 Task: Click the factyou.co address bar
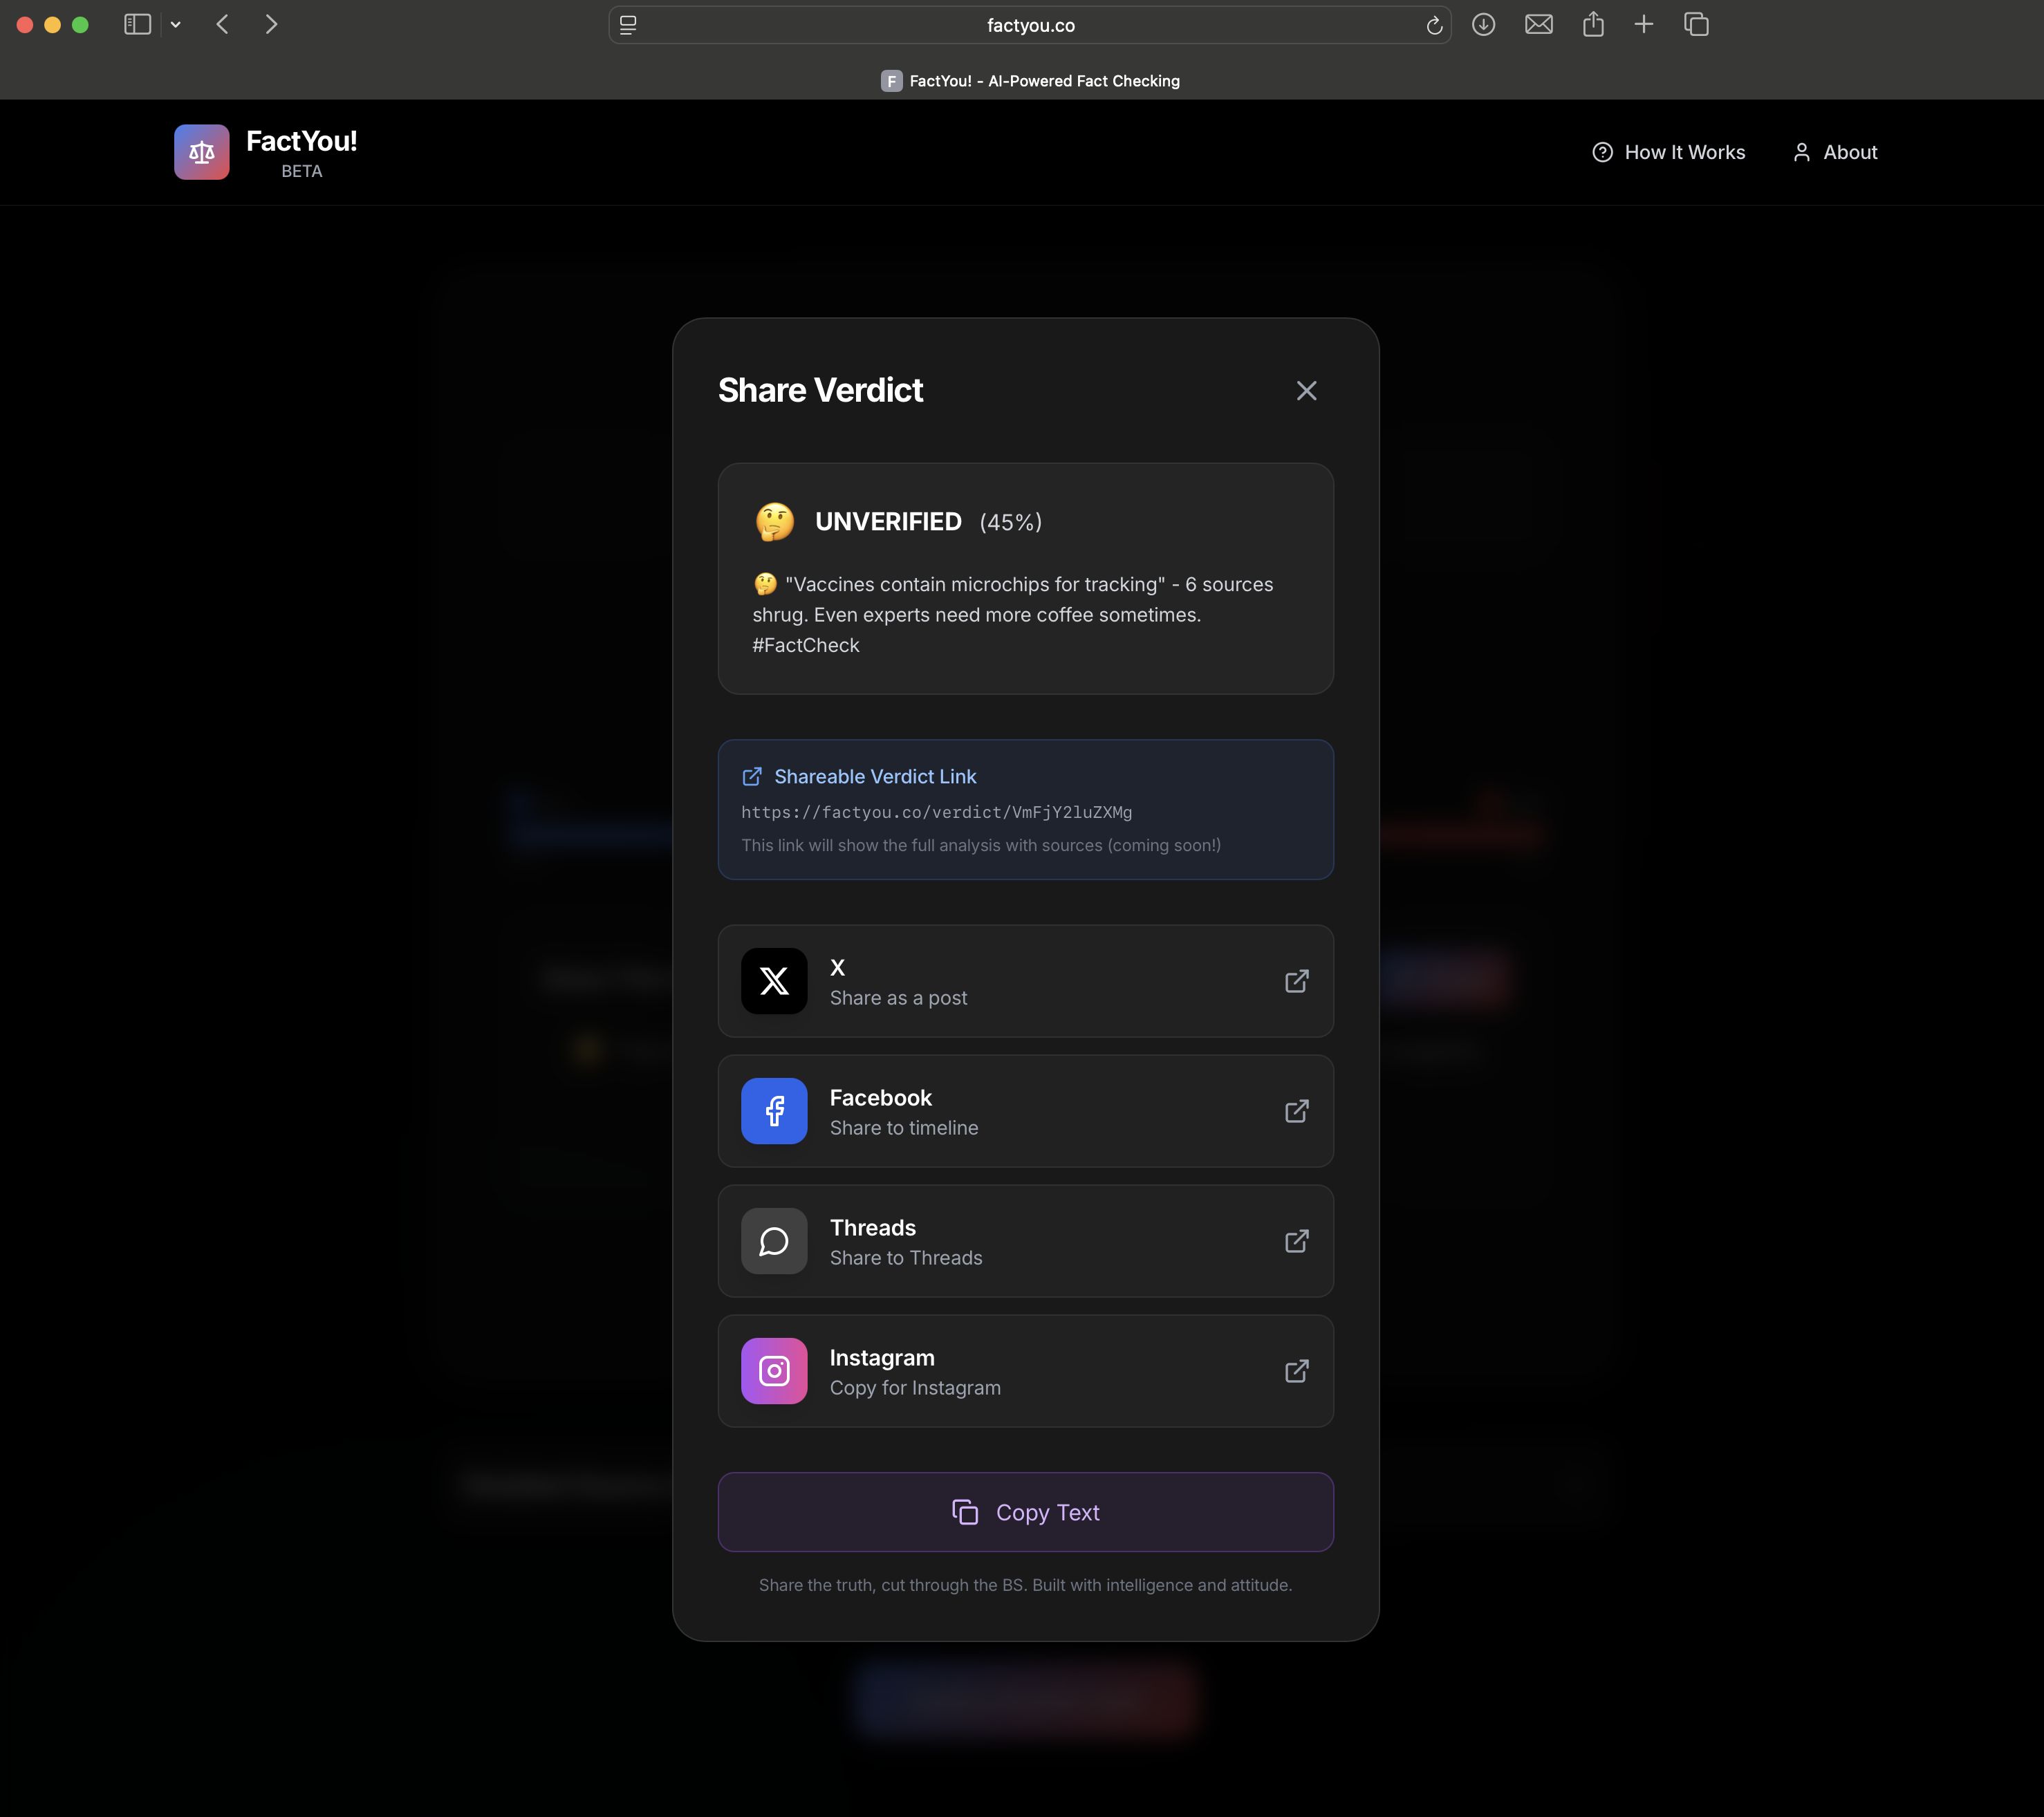1030,26
